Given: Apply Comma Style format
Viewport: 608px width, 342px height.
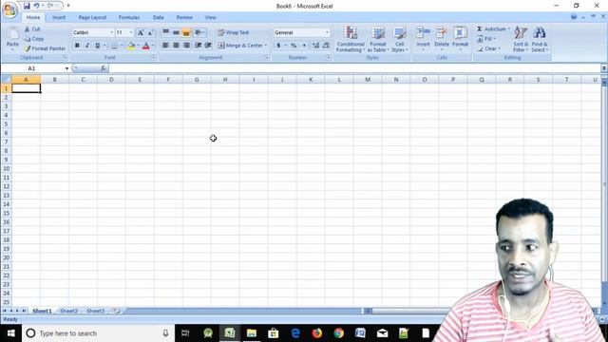Looking at the screenshot, I should point(304,46).
